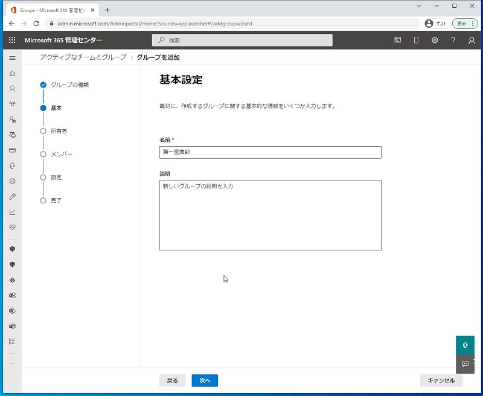Select the メンバー wizard step
Image resolution: width=483 pixels, height=396 pixels.
tap(61, 154)
